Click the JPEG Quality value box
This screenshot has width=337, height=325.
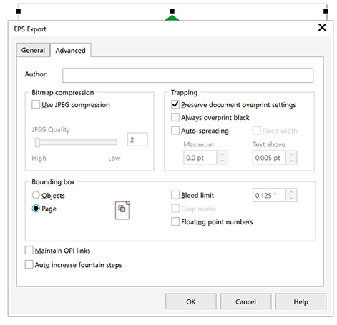click(x=137, y=139)
